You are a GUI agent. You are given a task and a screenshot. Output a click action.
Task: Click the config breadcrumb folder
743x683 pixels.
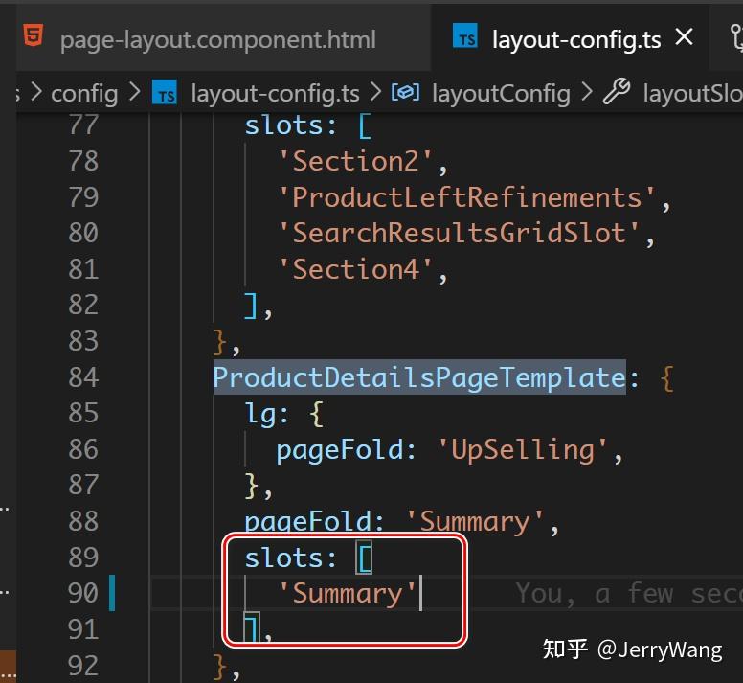(x=84, y=93)
